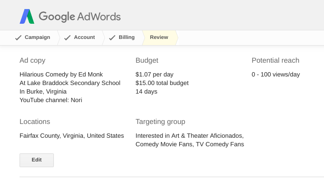Click 'Interested in Art & Theater Aficionados' line
Image resolution: width=324 pixels, height=180 pixels.
coord(190,136)
